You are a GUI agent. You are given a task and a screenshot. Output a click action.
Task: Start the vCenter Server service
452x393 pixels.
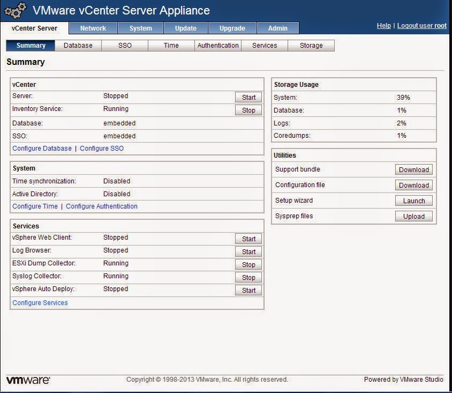coord(248,97)
